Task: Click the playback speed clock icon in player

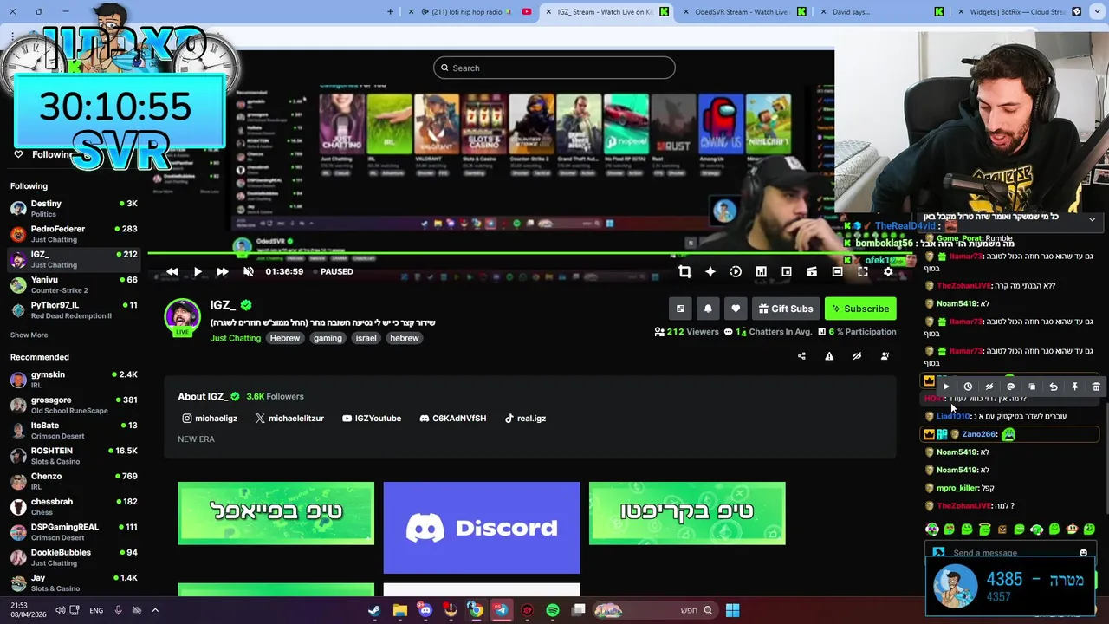Action: pos(736,271)
